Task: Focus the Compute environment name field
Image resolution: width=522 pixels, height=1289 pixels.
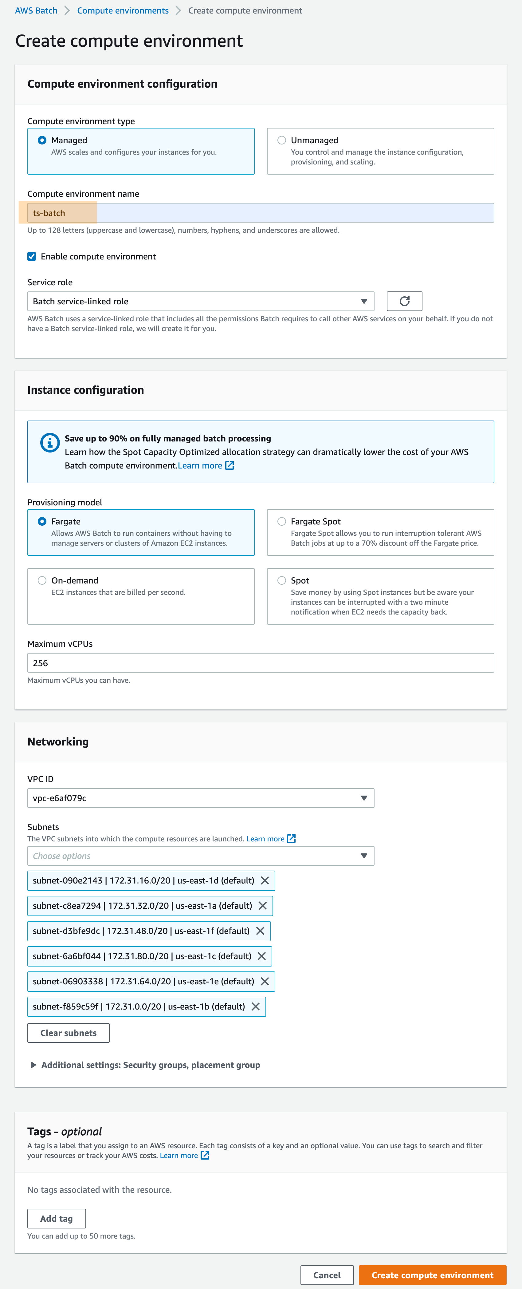Action: pyautogui.click(x=261, y=213)
